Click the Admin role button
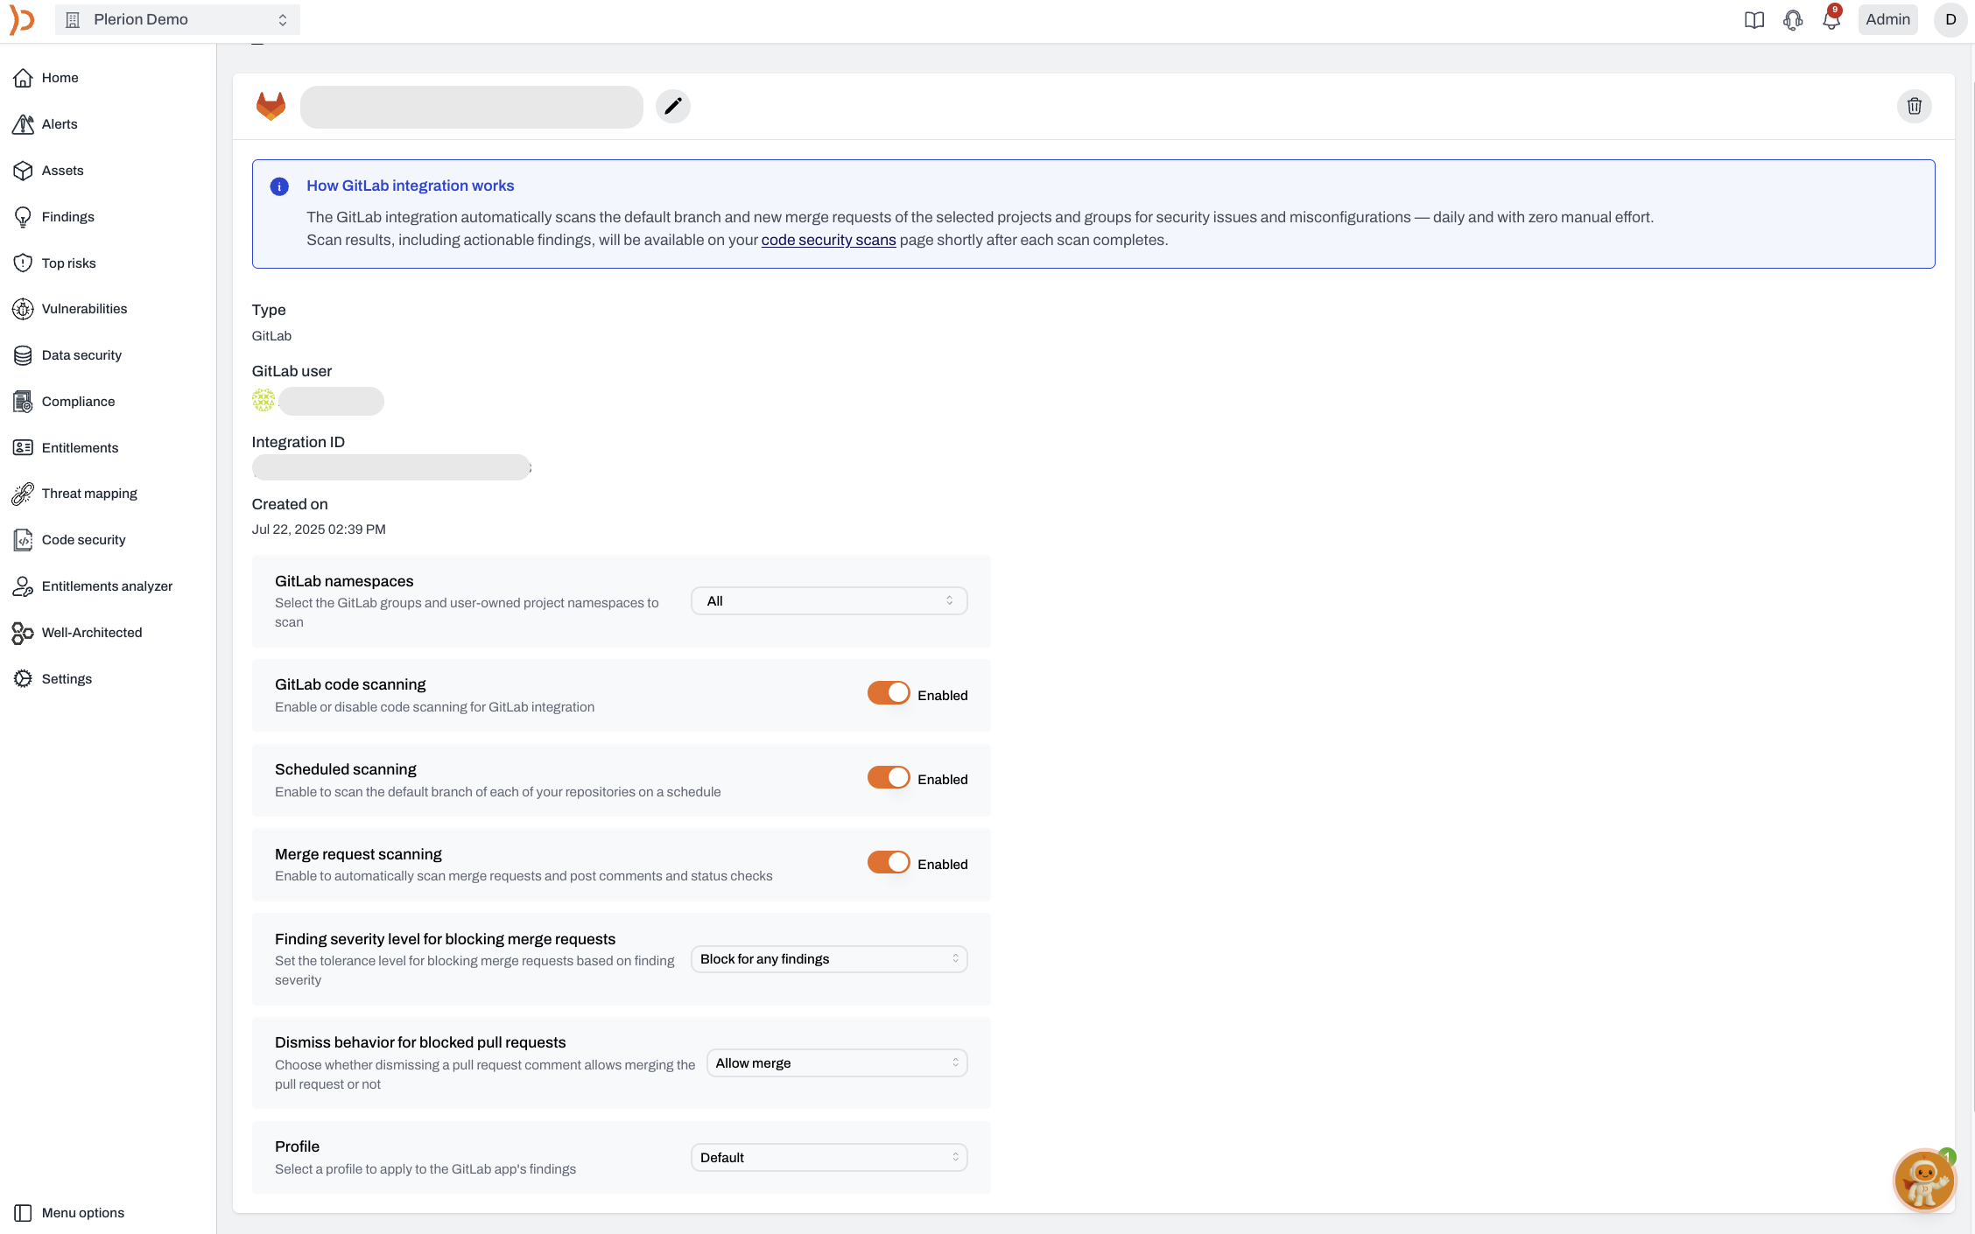This screenshot has height=1234, width=1975. [x=1887, y=19]
